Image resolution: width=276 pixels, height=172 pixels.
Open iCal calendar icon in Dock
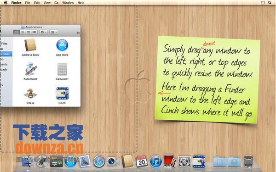141,161
